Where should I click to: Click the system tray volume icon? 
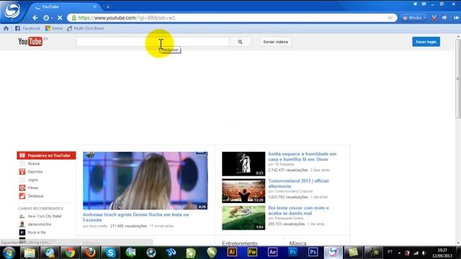click(424, 253)
